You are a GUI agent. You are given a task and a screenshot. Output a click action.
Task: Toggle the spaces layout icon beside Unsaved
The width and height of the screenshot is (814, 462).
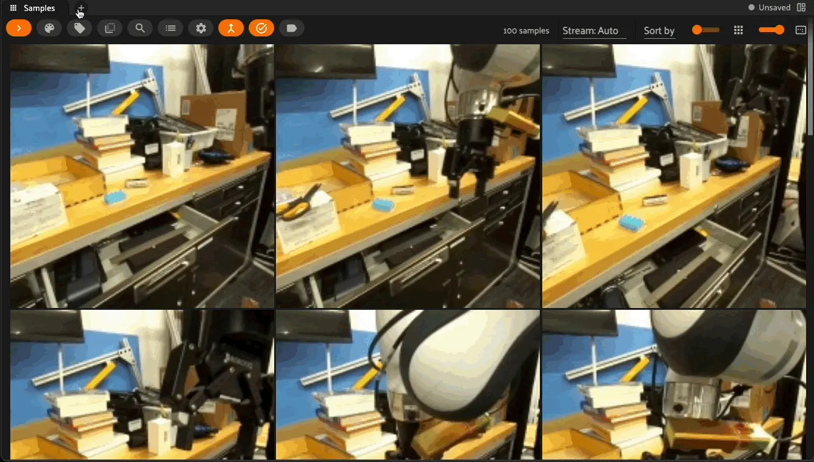tap(801, 8)
